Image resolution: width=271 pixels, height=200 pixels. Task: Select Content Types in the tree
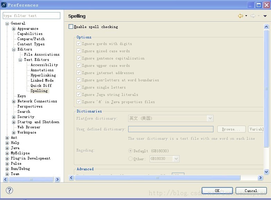[31, 44]
